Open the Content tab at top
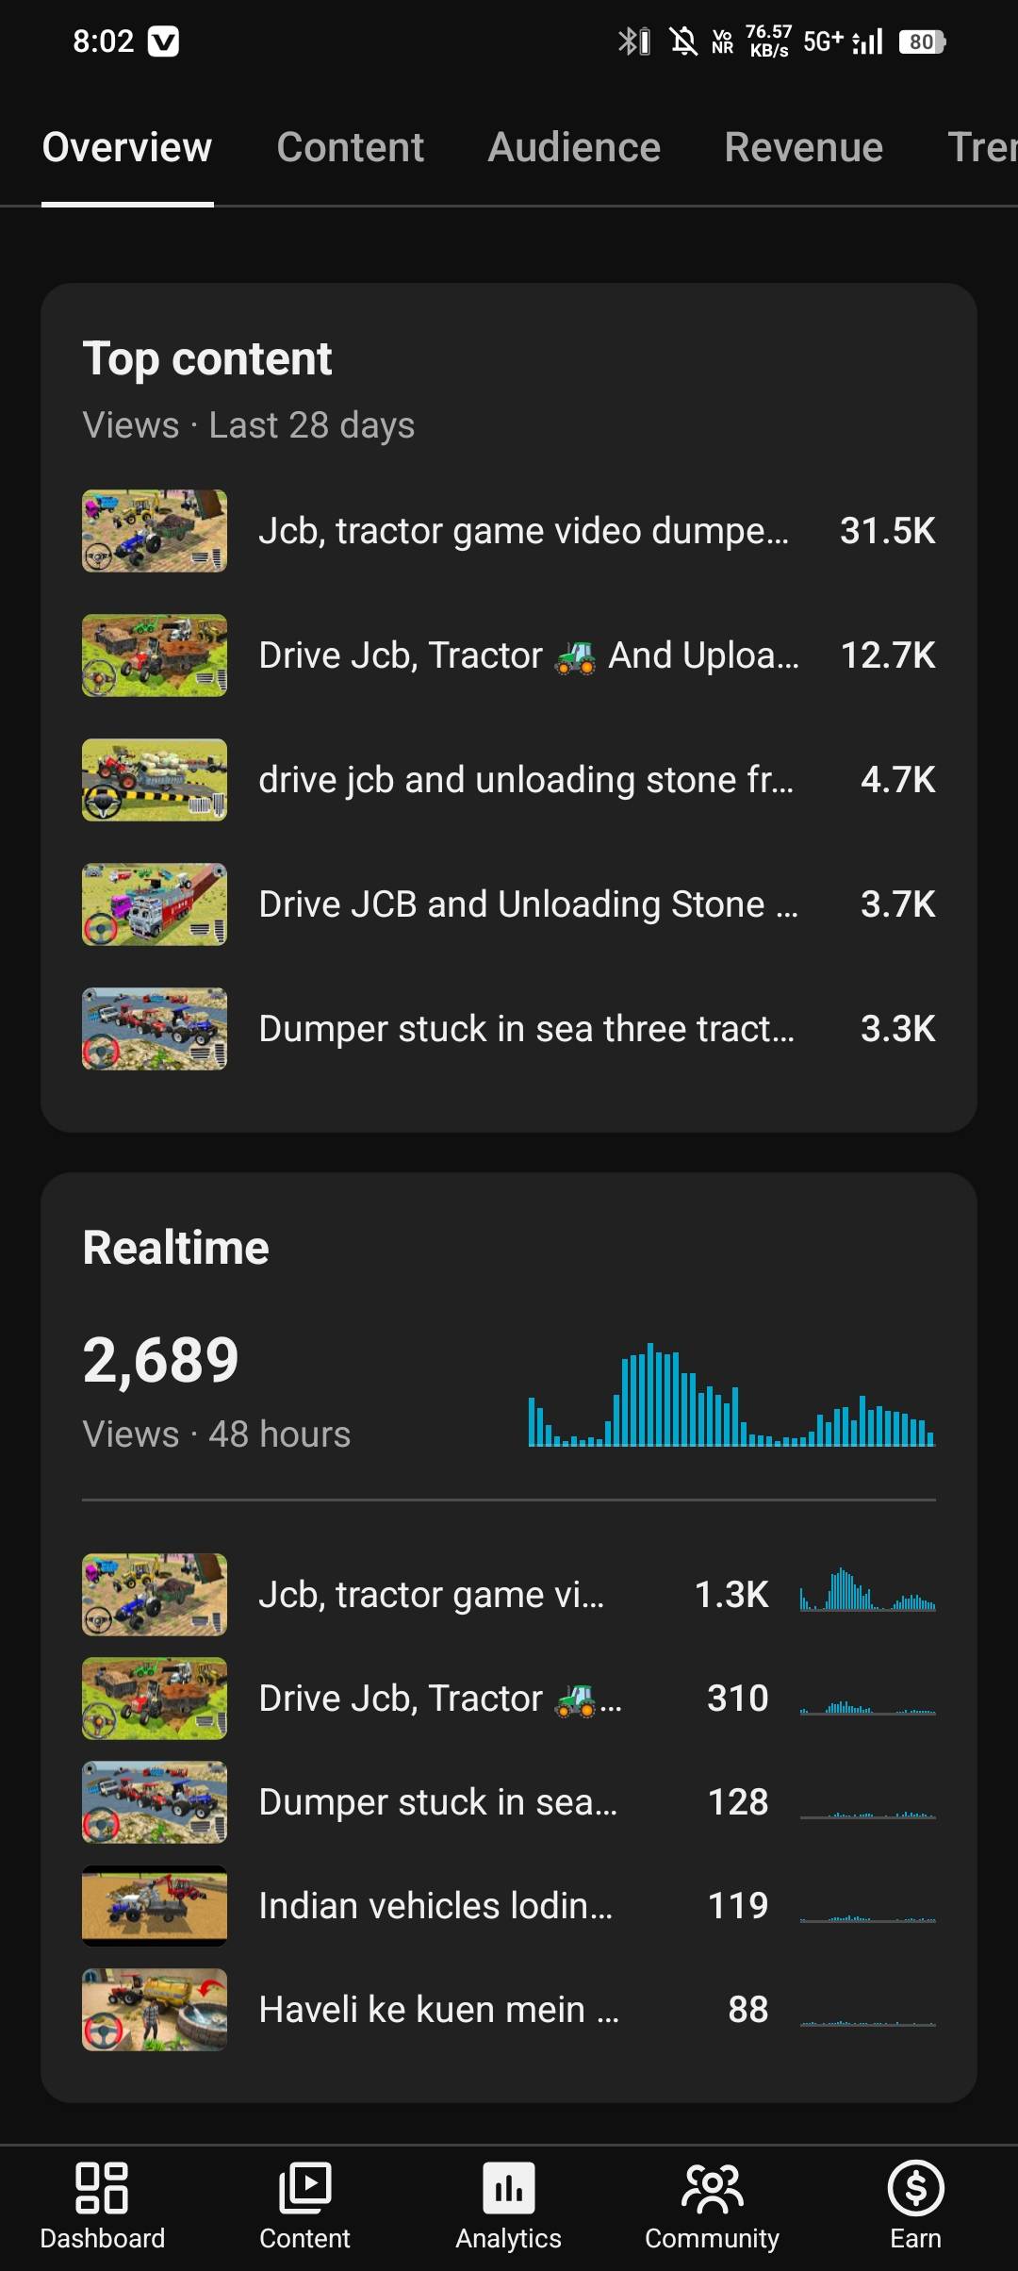 pos(350,147)
